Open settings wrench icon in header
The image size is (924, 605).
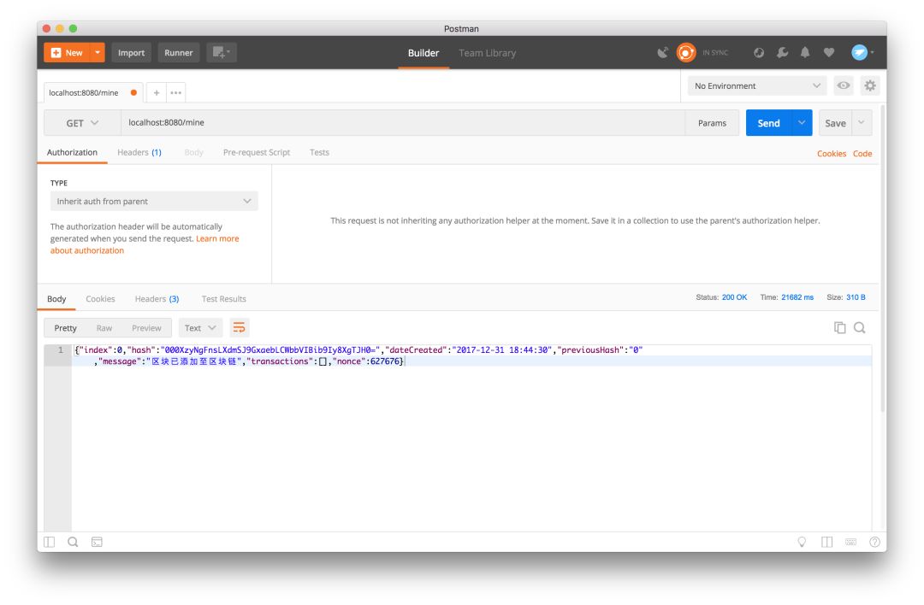[783, 53]
